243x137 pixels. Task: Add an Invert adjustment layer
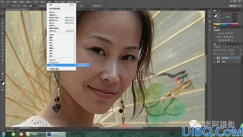(x=220, y=40)
